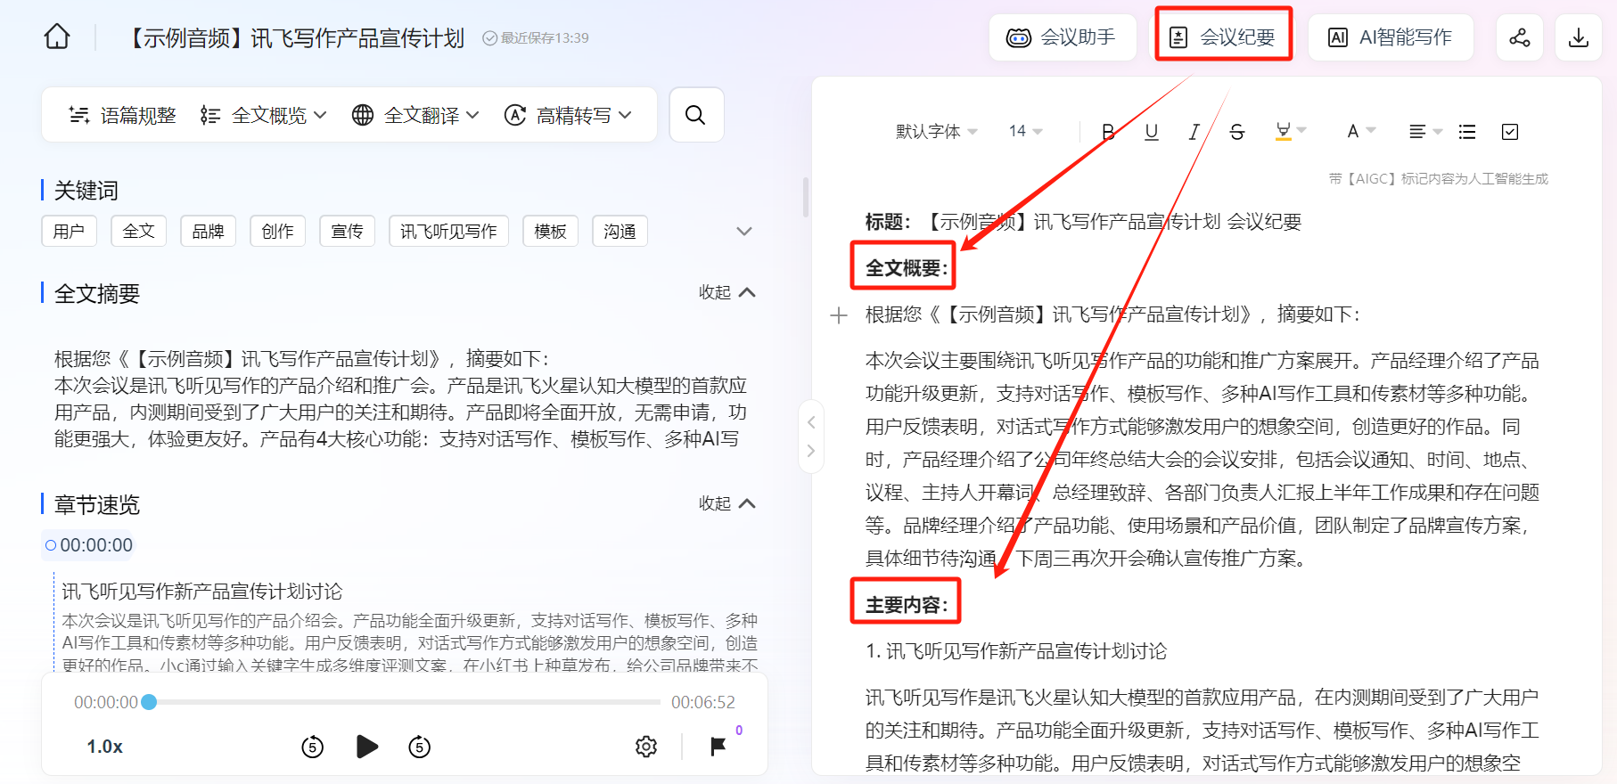1617x784 pixels.
Task: Apply yellow highlight color
Action: (x=1283, y=132)
